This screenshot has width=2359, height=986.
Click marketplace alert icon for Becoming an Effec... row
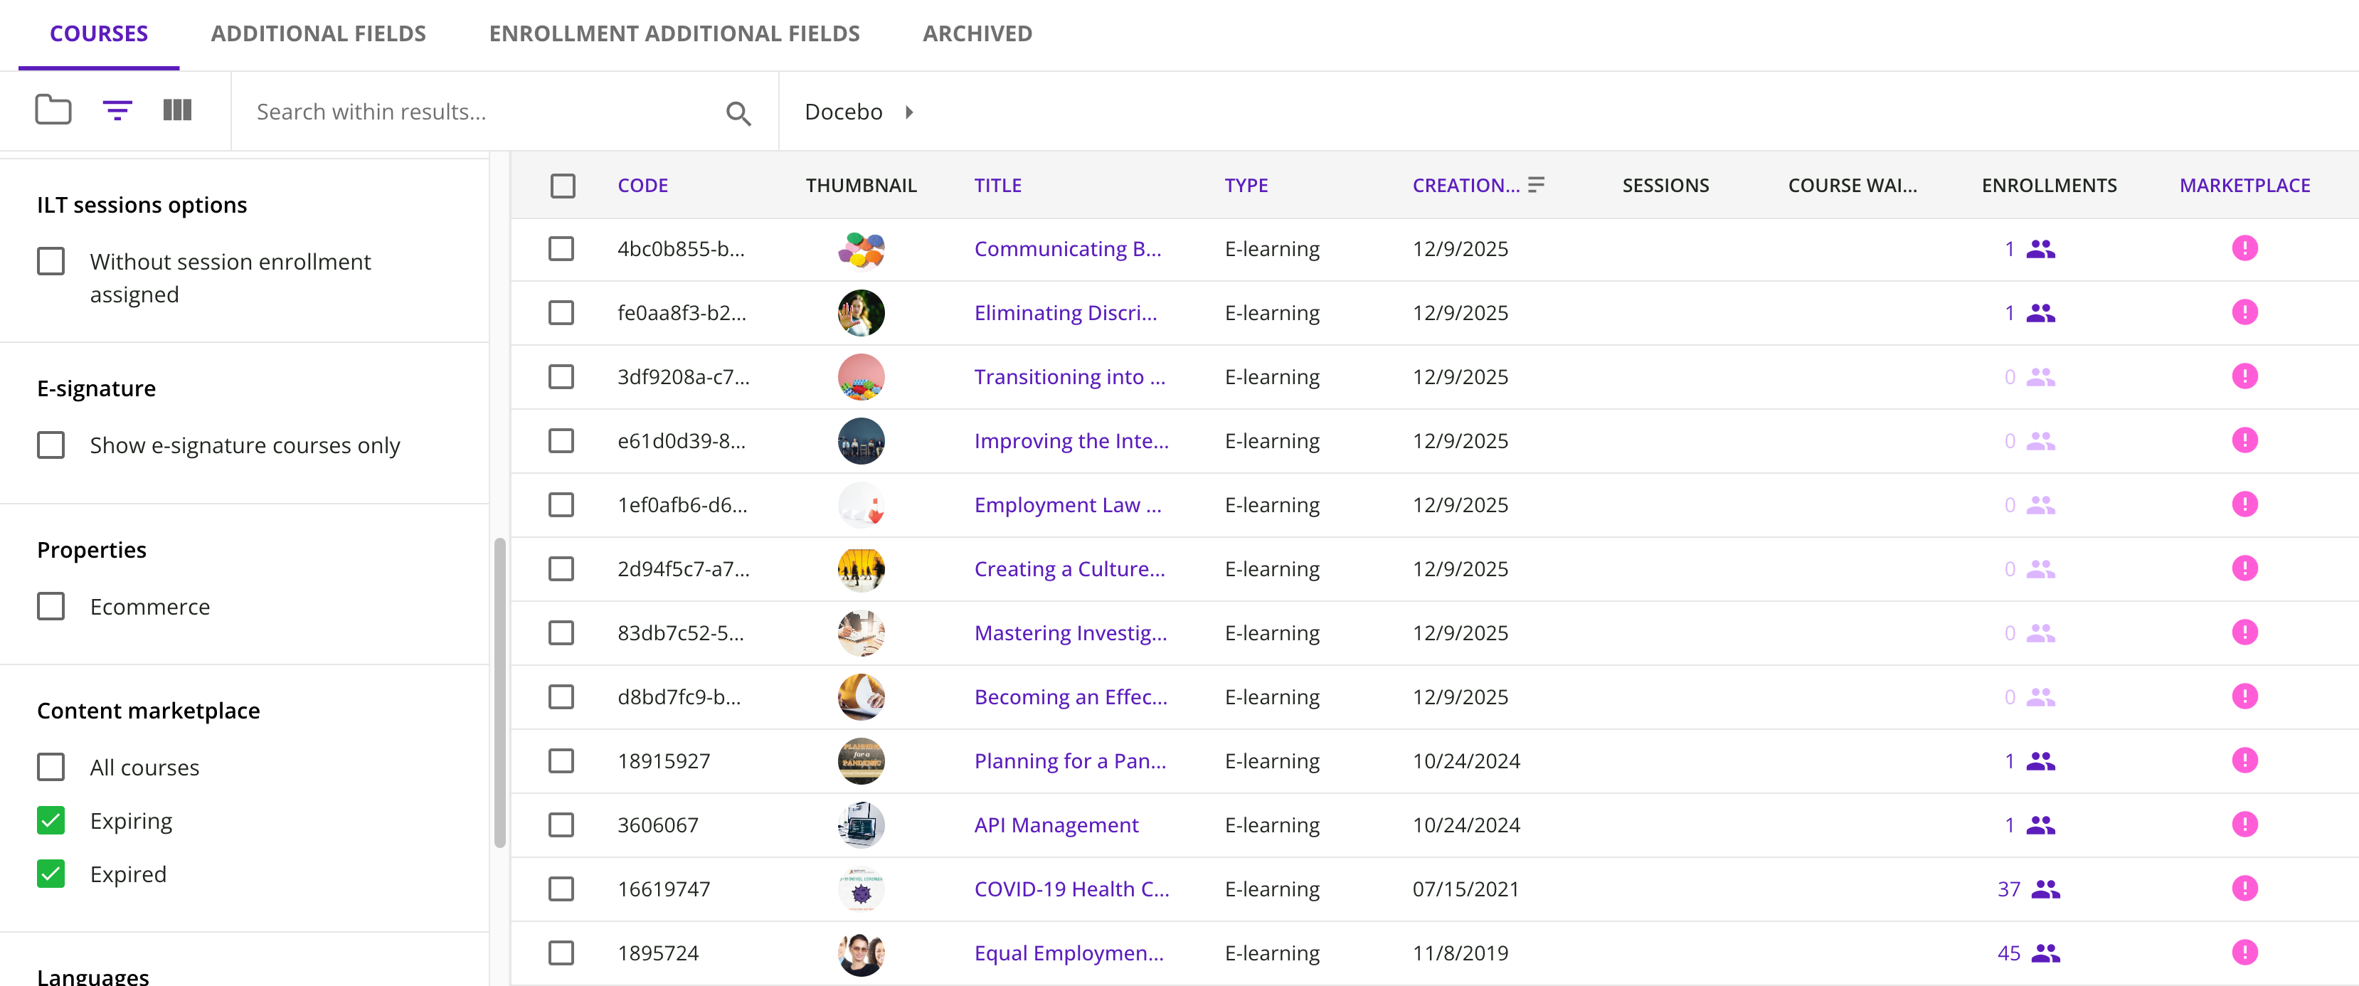tap(2244, 696)
